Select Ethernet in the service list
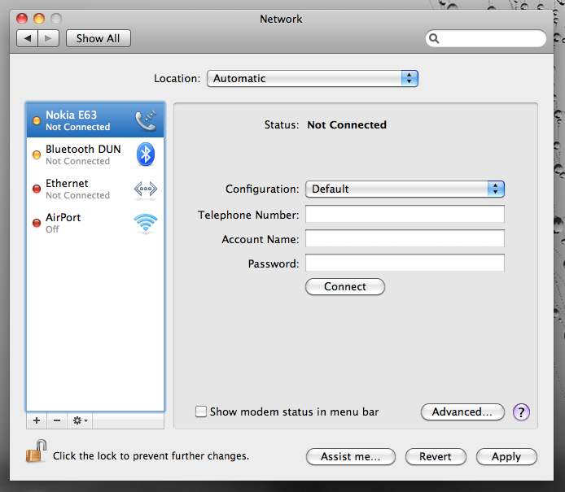Viewport: 565px width, 492px height. (95, 189)
